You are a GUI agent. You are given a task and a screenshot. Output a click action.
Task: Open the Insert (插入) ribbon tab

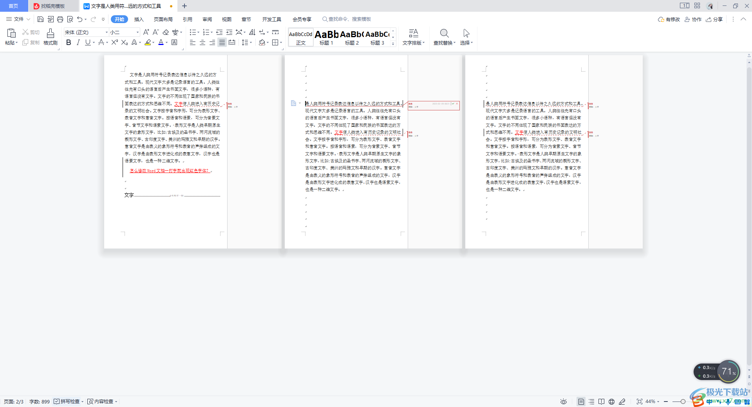point(139,19)
